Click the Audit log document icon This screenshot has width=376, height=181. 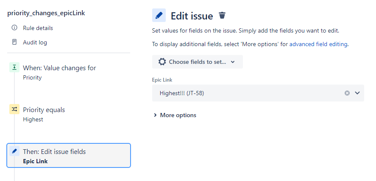[x=14, y=42]
